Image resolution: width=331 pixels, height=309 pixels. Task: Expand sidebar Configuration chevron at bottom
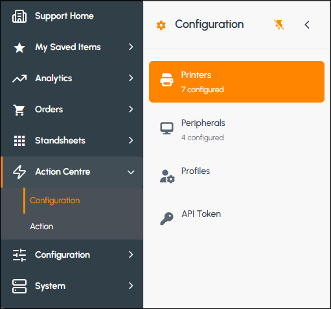131,254
